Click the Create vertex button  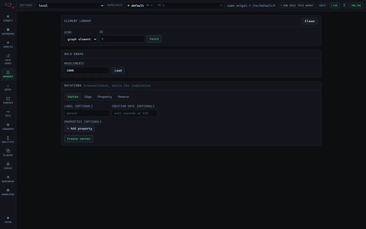(79, 139)
